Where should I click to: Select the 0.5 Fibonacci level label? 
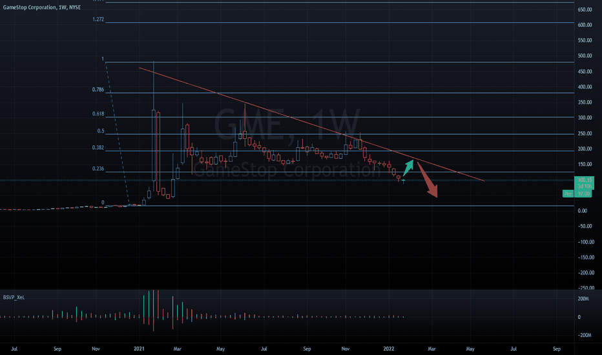coord(101,131)
